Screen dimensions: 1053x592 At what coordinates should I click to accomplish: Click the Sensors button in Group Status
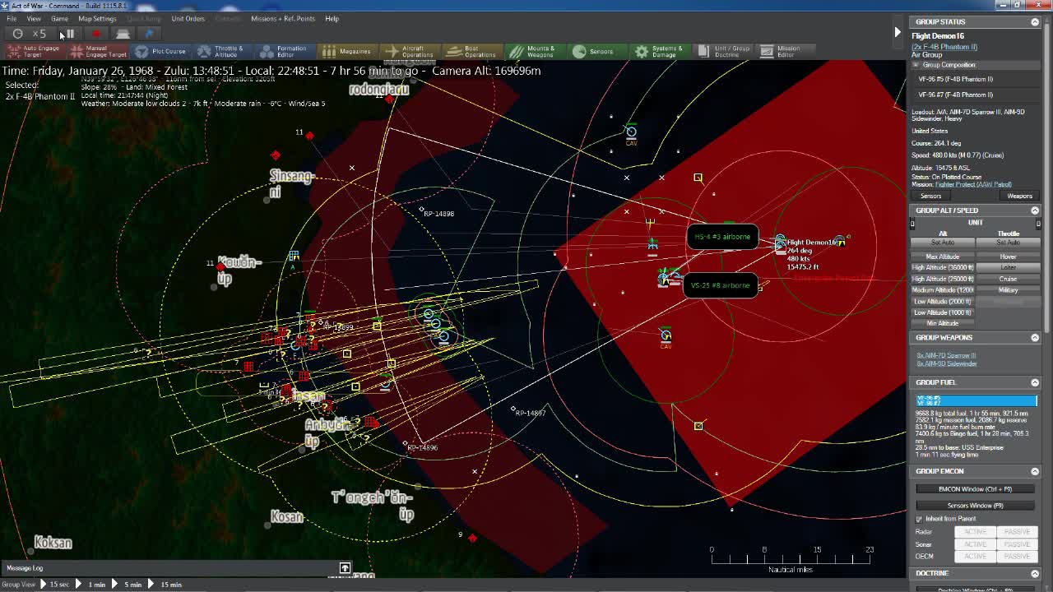930,197
